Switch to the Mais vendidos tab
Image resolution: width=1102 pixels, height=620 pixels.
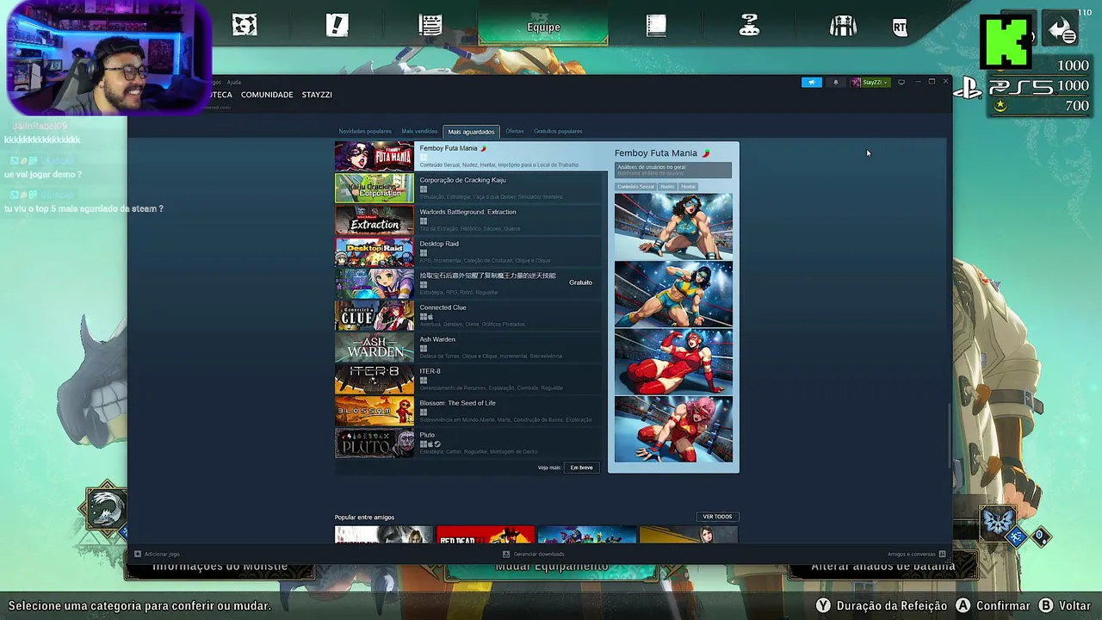(419, 132)
